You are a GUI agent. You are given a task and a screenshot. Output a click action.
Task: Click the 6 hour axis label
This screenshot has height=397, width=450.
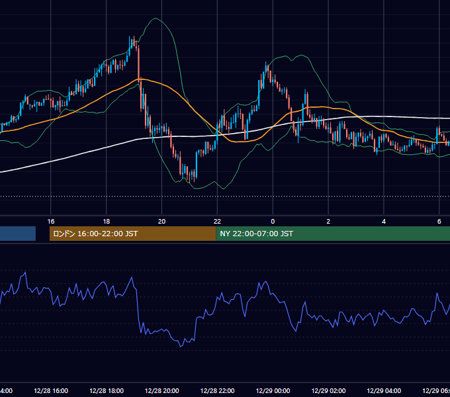[x=439, y=221]
